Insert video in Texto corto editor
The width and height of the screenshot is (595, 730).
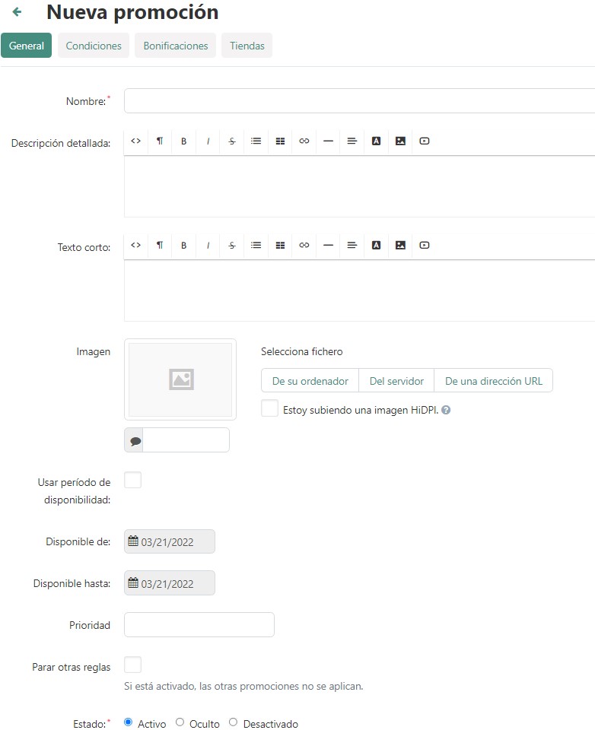coord(425,246)
